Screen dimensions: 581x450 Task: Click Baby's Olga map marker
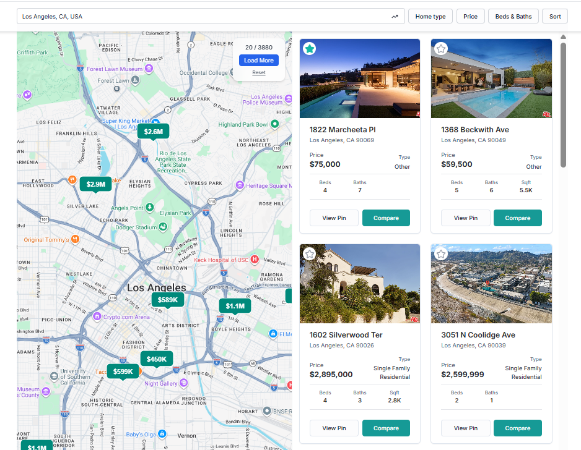coord(162,434)
